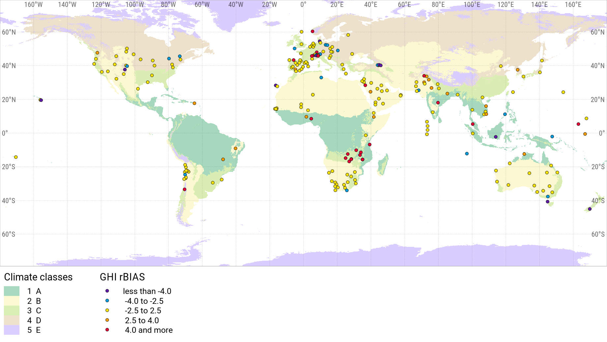Click the purple station marker on New Zealand
The height and width of the screenshot is (342, 607).
(590, 209)
